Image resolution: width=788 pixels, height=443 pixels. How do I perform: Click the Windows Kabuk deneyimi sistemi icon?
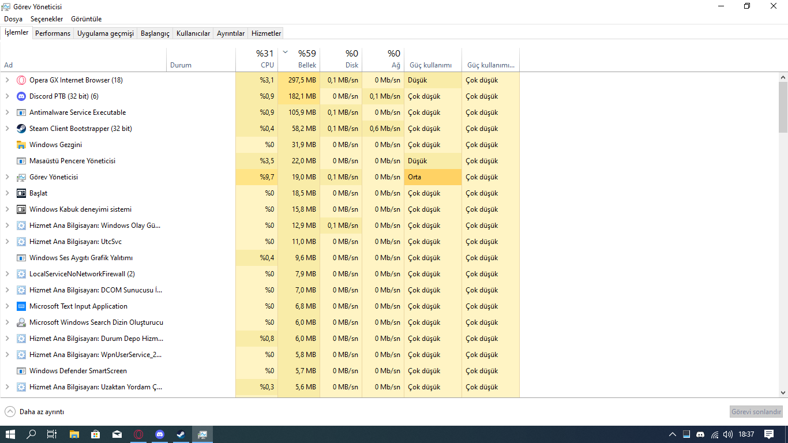(x=21, y=209)
